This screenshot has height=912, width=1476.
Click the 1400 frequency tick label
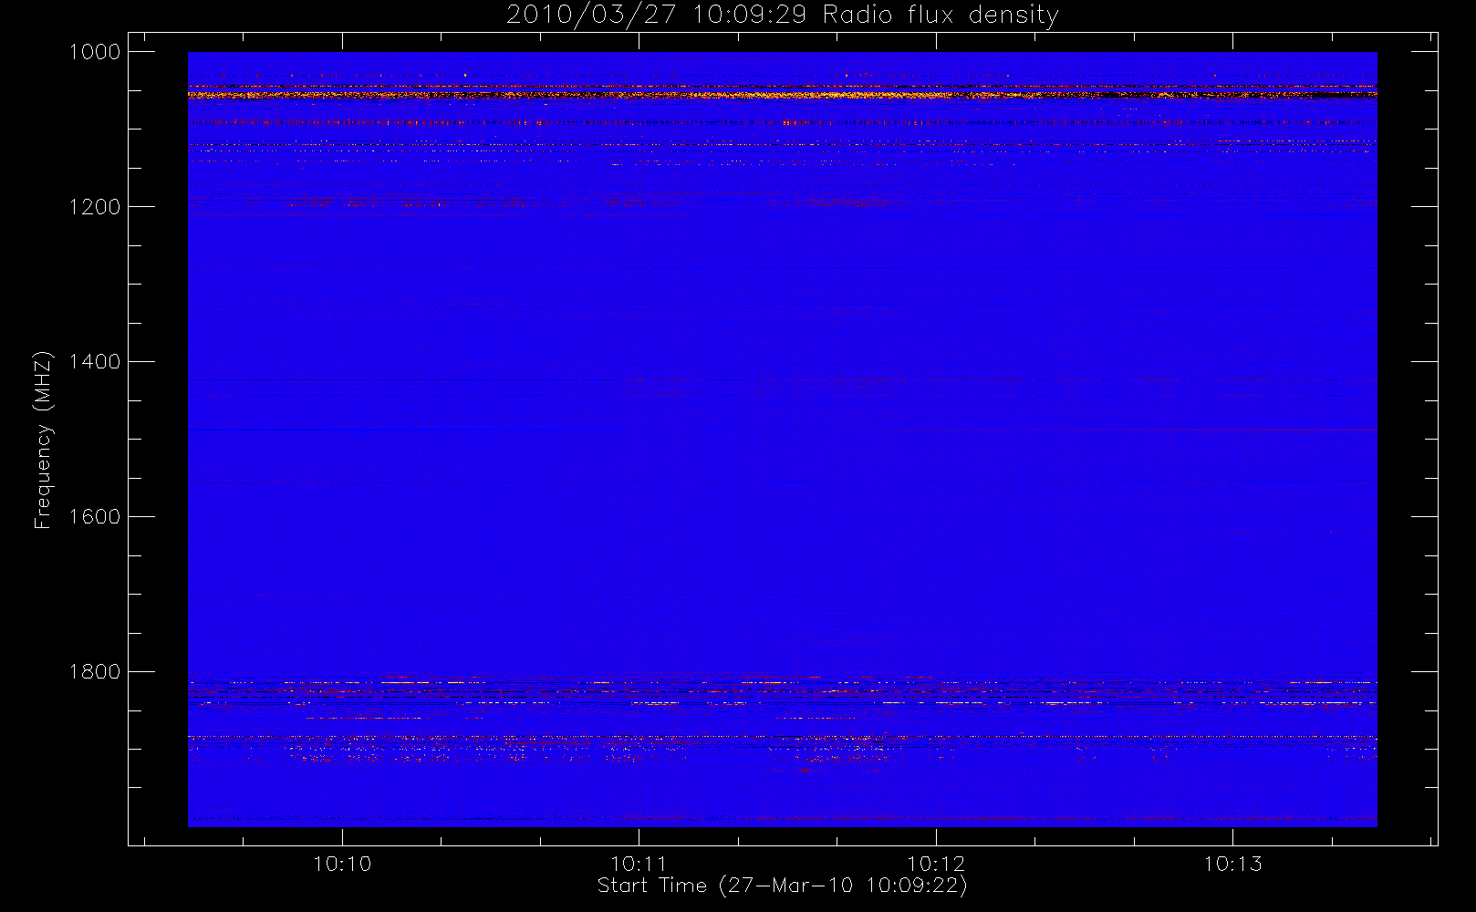click(95, 362)
